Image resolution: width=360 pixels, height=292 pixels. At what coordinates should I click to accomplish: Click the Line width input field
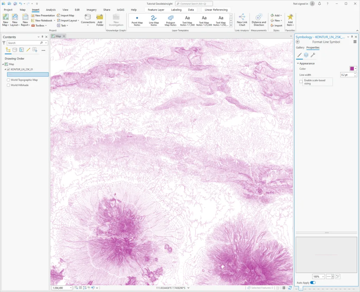tap(347, 75)
